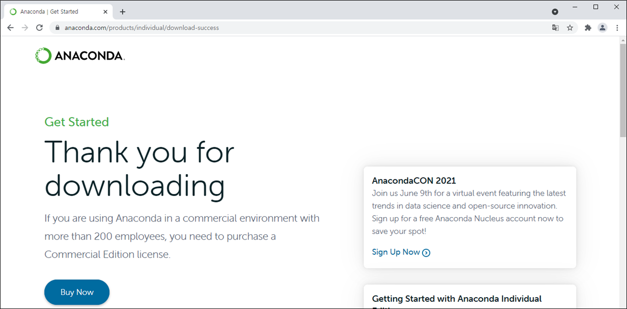
Task: Click the address bar URL
Action: coord(142,28)
